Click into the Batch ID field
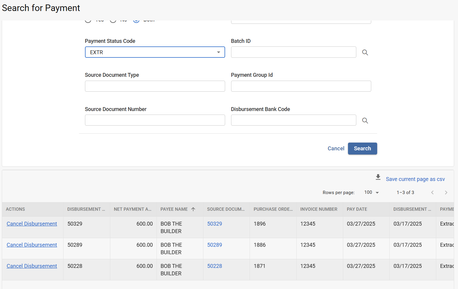 click(x=293, y=52)
